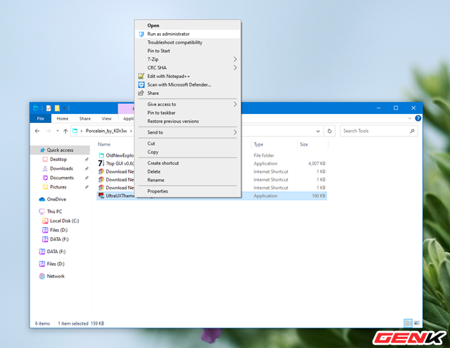Click the Share arrow icon in menu
The width and height of the screenshot is (450, 348).
(x=141, y=93)
